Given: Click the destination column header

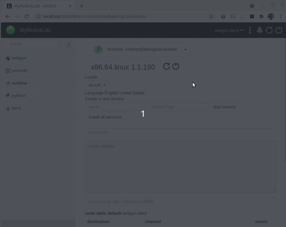Looking at the screenshot, I should pyautogui.click(x=98, y=222).
